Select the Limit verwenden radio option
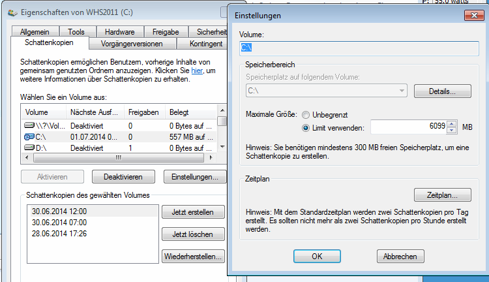The width and height of the screenshot is (489, 282). coord(306,128)
